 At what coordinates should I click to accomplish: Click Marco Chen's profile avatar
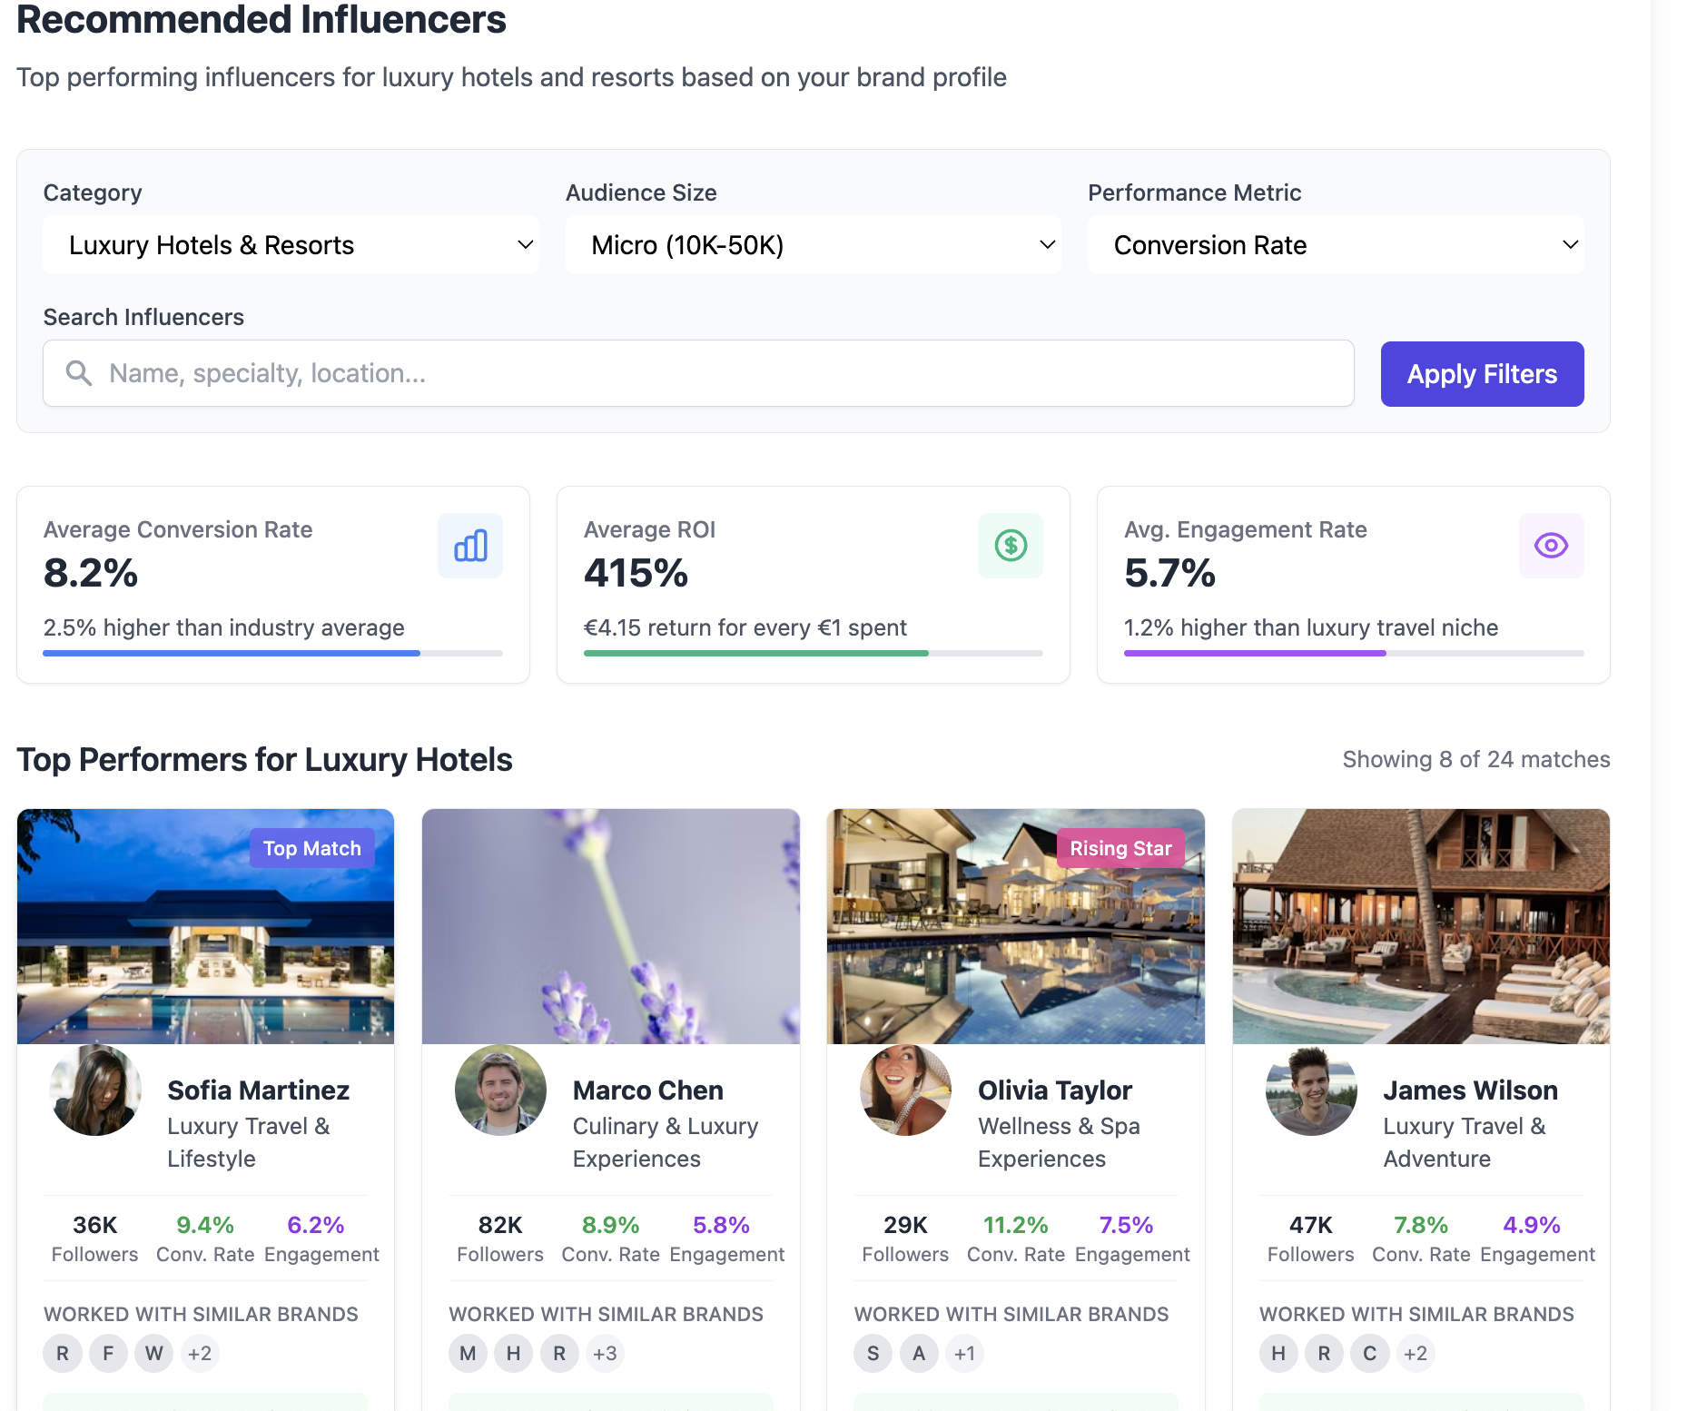pyautogui.click(x=500, y=1090)
